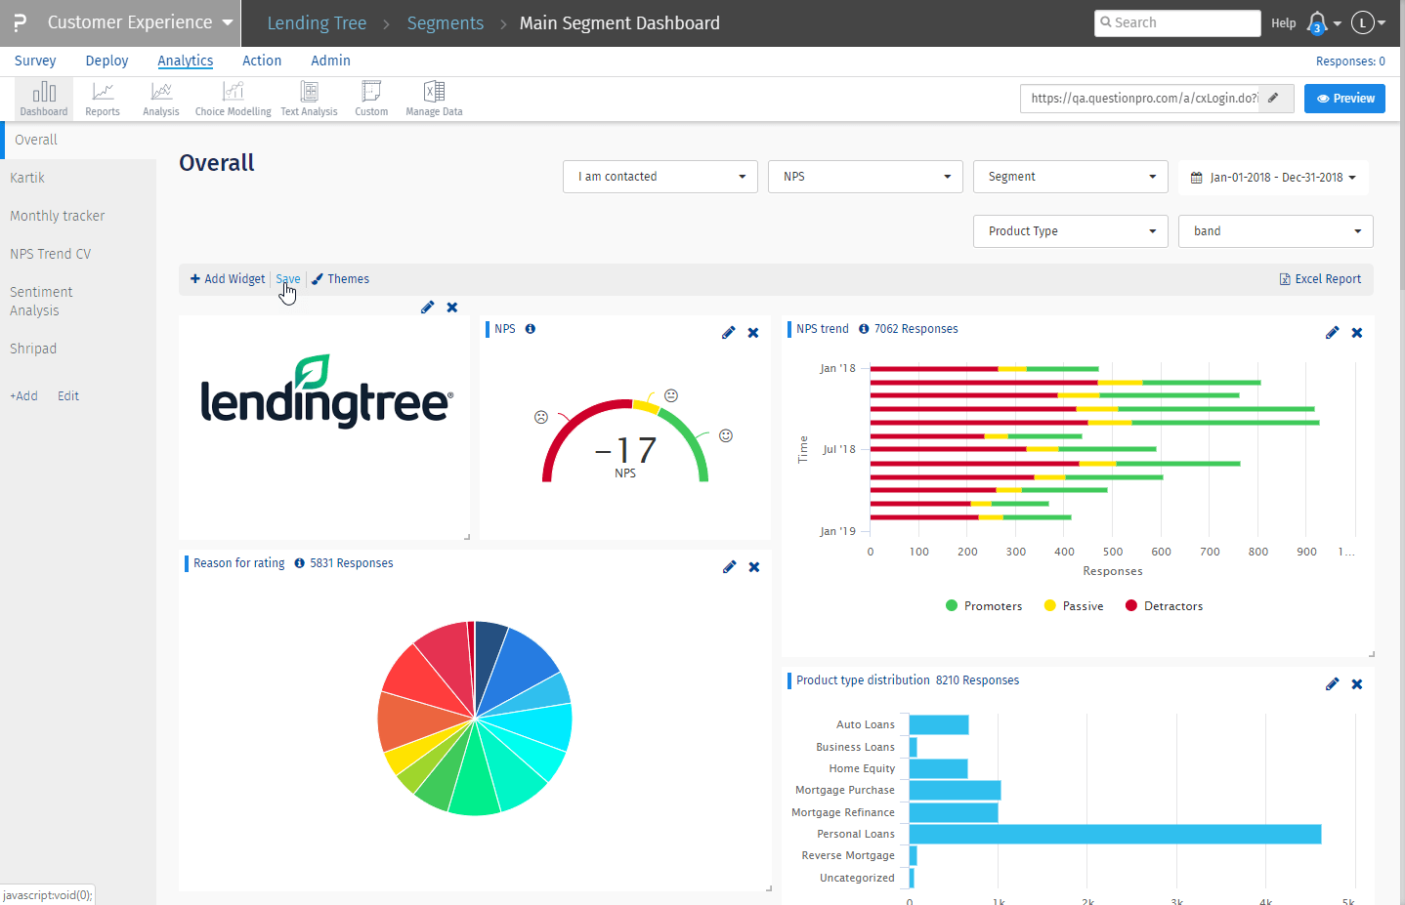The image size is (1405, 905).
Task: Open the Help link
Action: tap(1284, 23)
